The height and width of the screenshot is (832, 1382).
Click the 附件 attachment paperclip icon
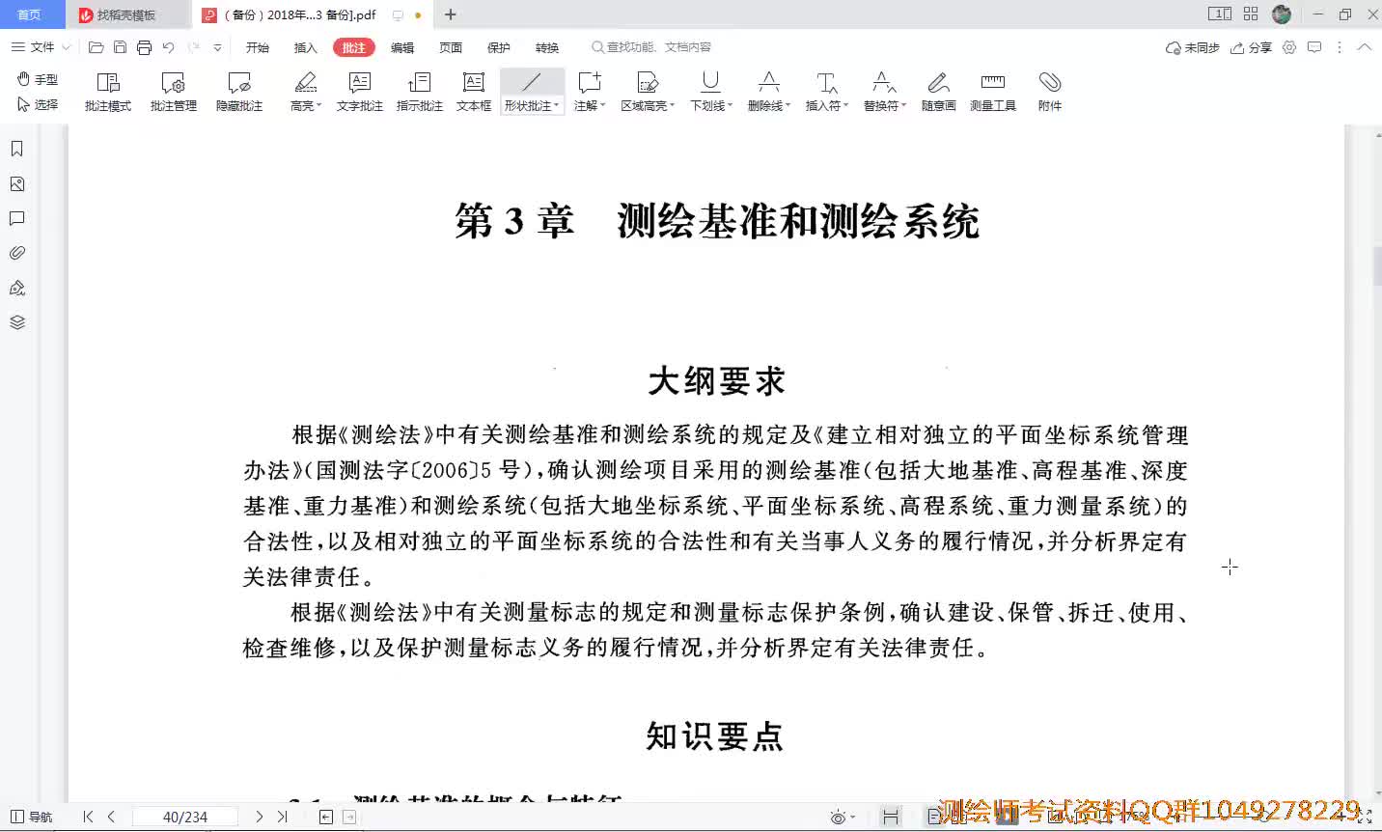[x=1049, y=91]
